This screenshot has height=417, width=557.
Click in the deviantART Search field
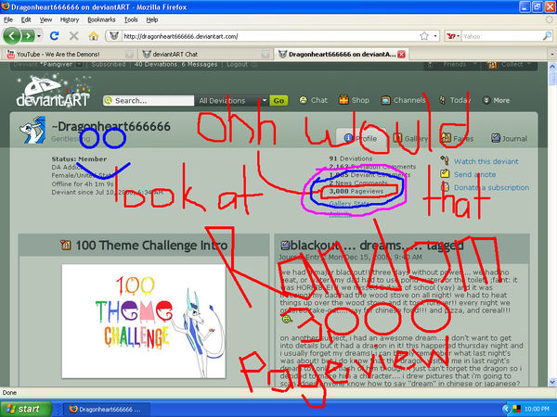149,101
